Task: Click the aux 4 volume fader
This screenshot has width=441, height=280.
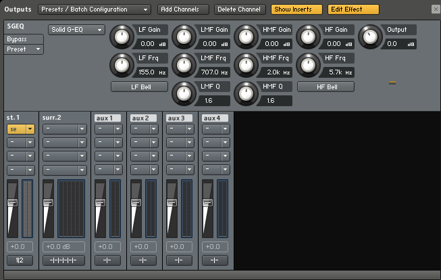Action: click(x=207, y=202)
